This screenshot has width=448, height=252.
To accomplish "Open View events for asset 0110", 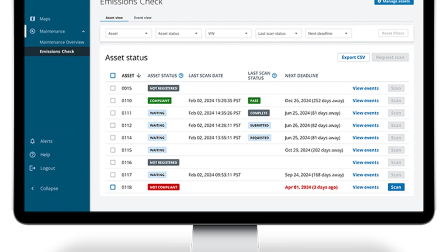I will [x=365, y=100].
